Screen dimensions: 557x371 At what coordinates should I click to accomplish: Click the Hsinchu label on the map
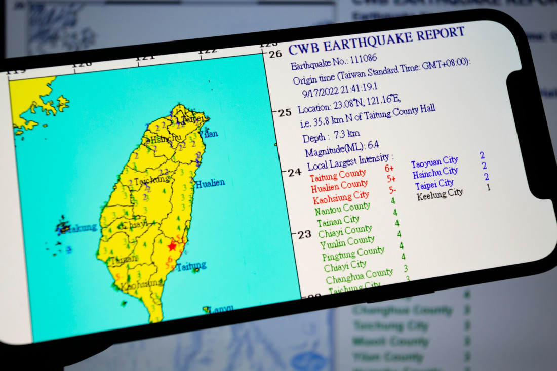[165, 139]
